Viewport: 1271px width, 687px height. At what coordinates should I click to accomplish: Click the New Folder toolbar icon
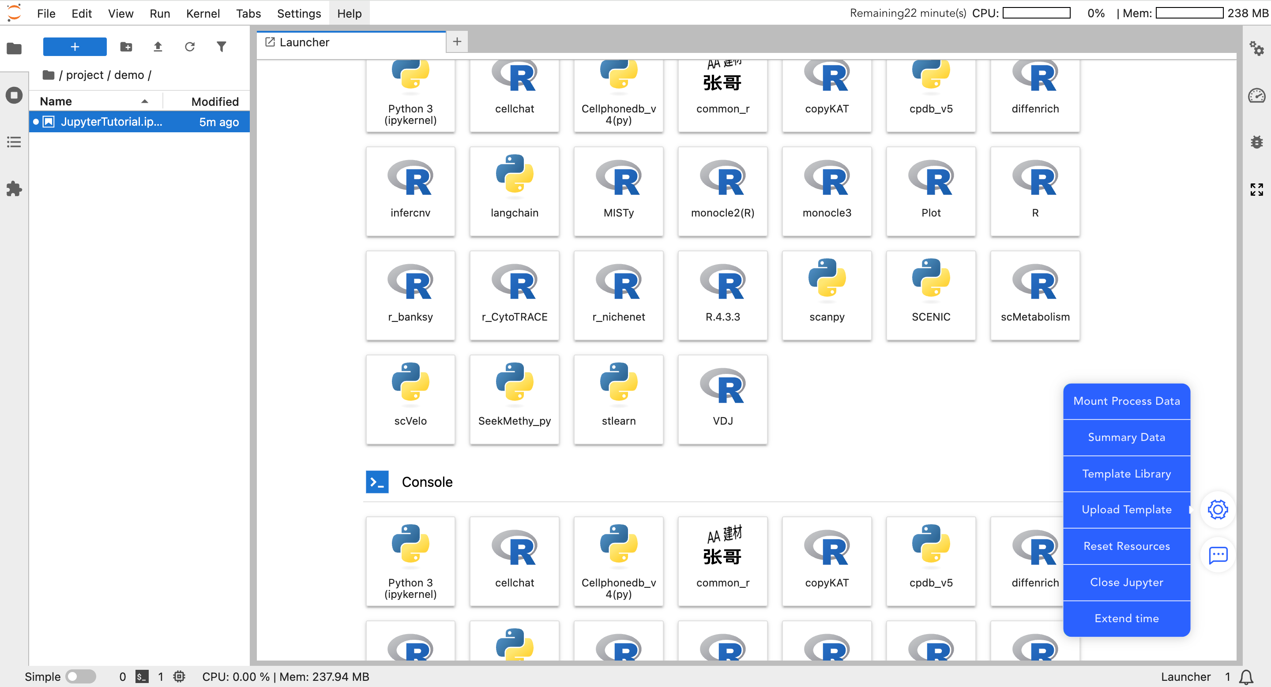pos(126,47)
